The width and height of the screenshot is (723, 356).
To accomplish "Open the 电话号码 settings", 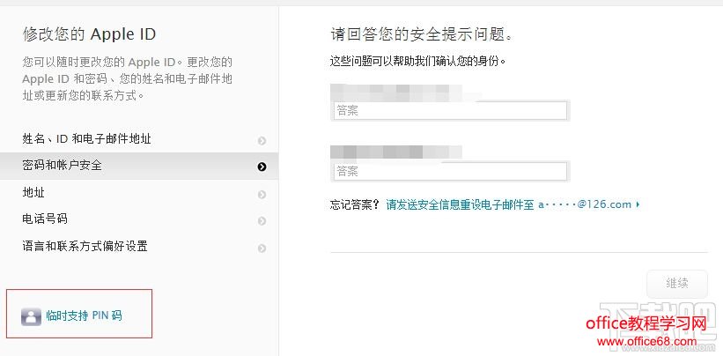I will coord(45,219).
